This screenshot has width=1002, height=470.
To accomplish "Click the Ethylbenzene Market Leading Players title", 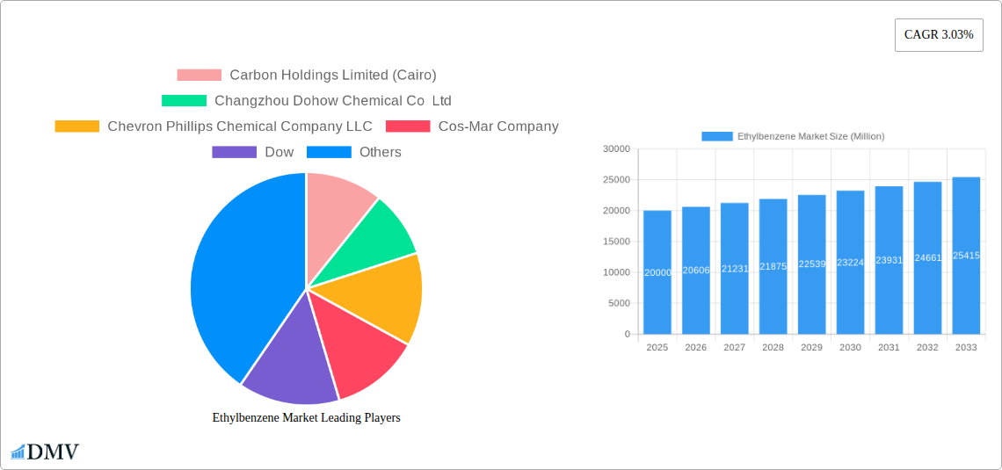I will (306, 418).
